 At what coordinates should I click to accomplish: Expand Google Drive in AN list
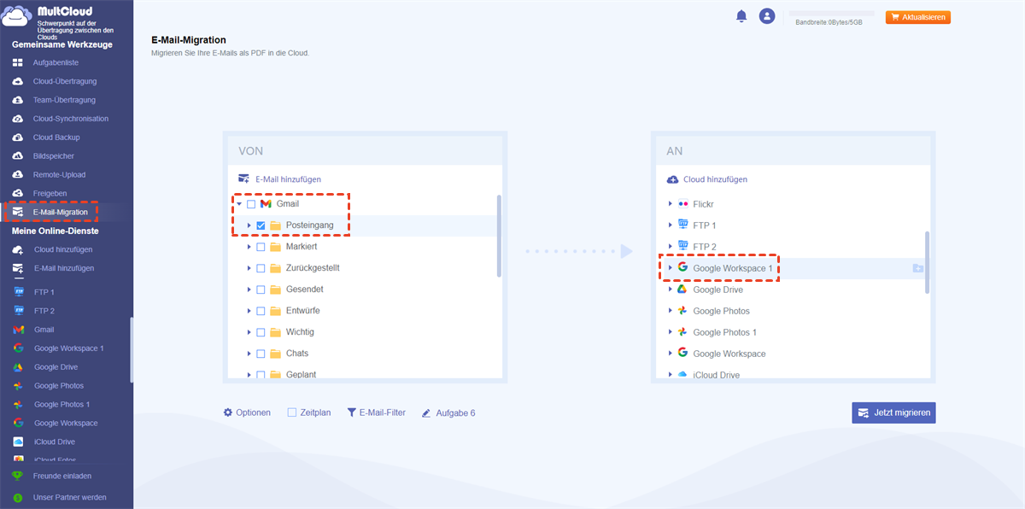[x=670, y=290]
